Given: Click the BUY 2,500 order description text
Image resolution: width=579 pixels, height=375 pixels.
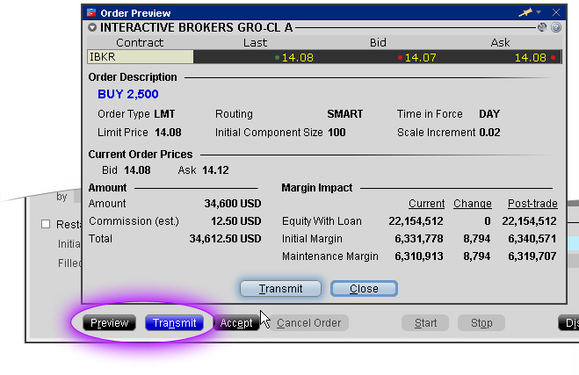Looking at the screenshot, I should [128, 94].
